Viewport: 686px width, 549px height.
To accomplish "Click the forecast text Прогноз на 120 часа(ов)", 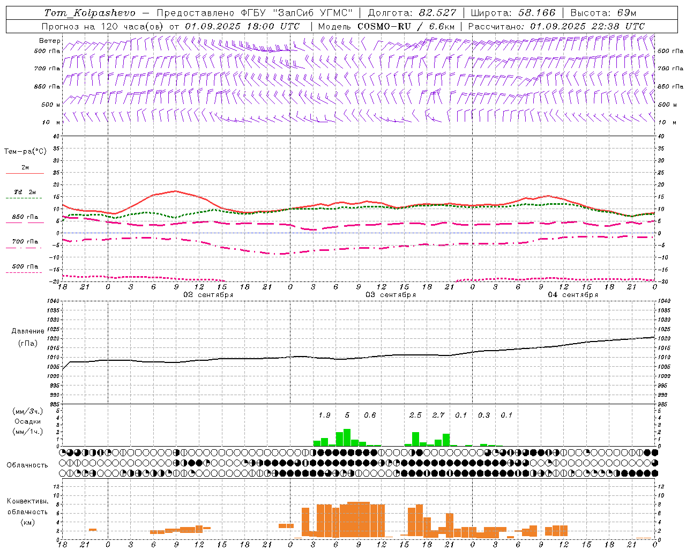I will click(x=103, y=26).
